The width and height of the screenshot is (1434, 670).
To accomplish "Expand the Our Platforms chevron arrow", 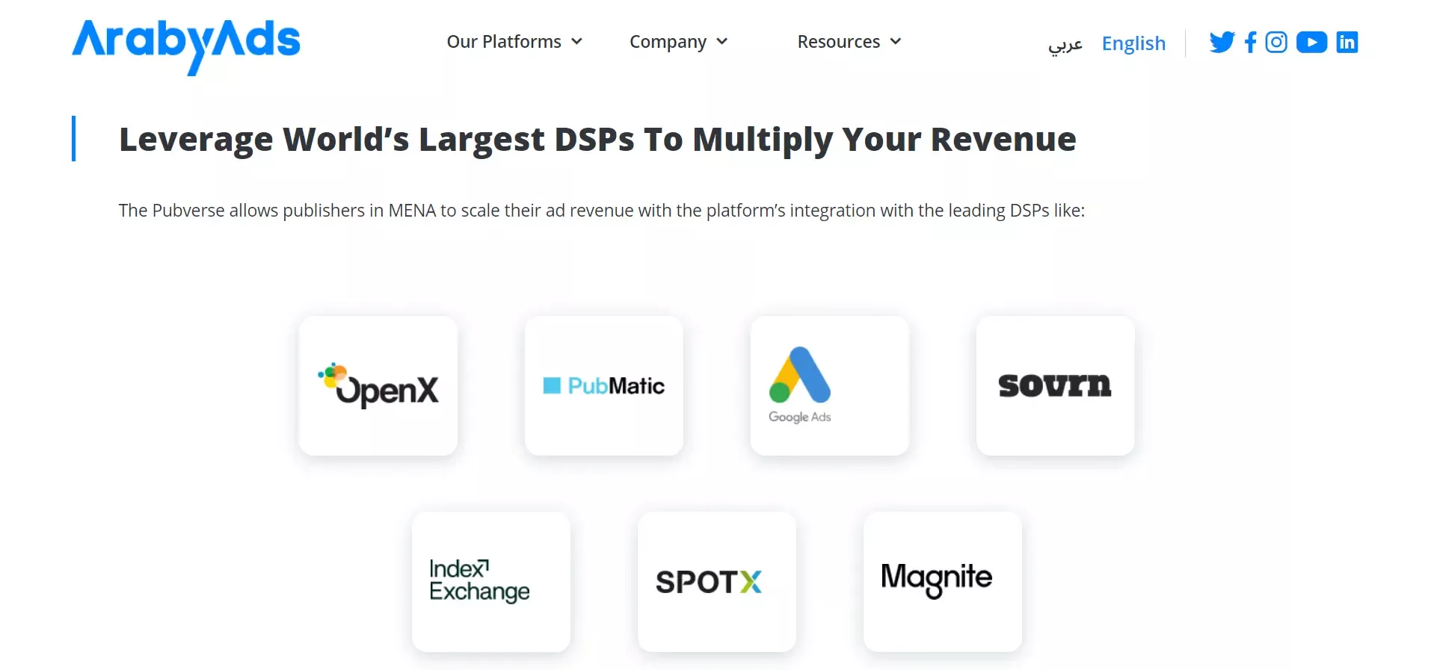I will point(576,42).
